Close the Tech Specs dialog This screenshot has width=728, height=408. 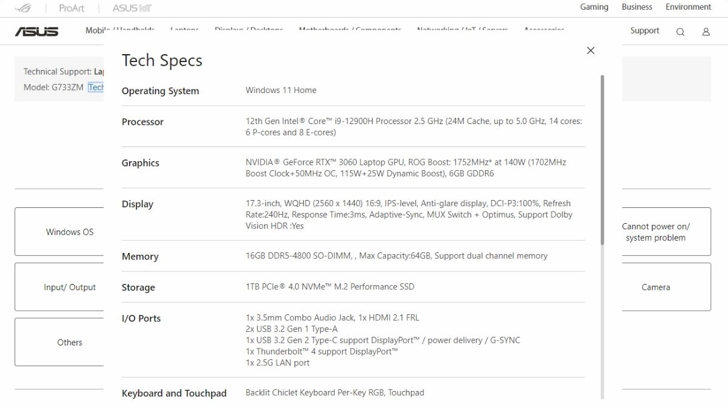pyautogui.click(x=590, y=50)
